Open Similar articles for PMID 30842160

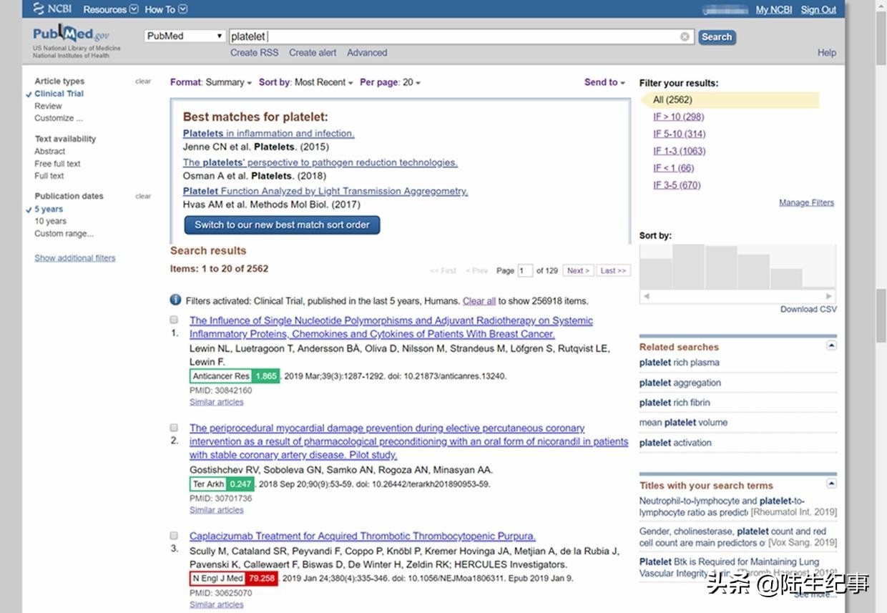(216, 402)
